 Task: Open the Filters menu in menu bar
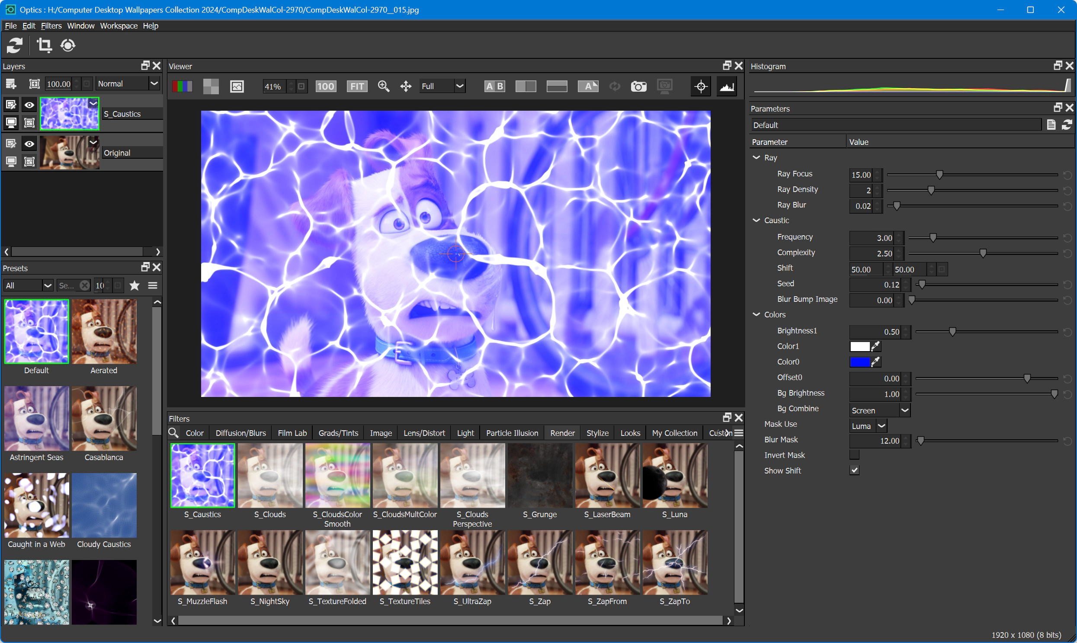click(x=51, y=26)
